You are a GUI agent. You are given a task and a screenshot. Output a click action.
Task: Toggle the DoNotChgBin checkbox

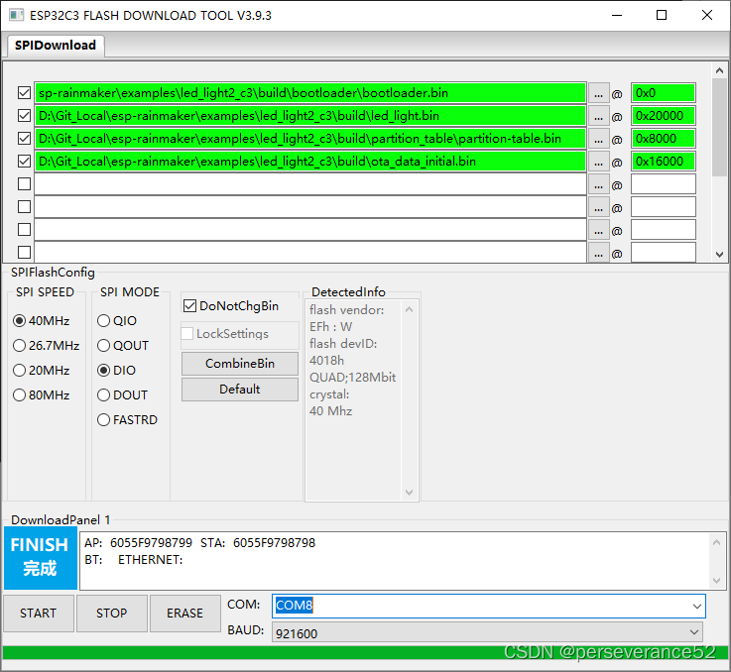click(231, 305)
